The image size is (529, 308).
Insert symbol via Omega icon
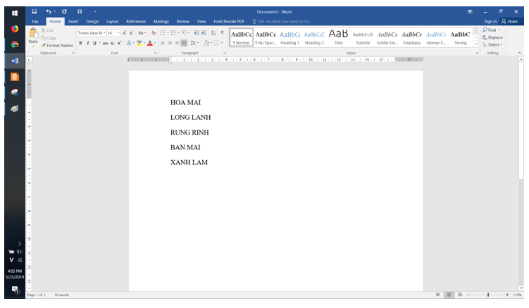[80, 11]
